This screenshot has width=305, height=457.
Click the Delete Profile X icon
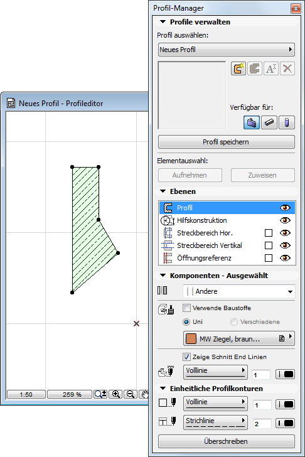point(287,69)
